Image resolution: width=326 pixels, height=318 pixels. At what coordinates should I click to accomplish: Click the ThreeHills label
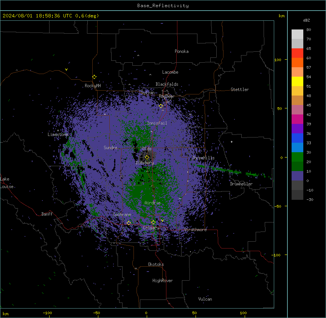click(x=203, y=158)
